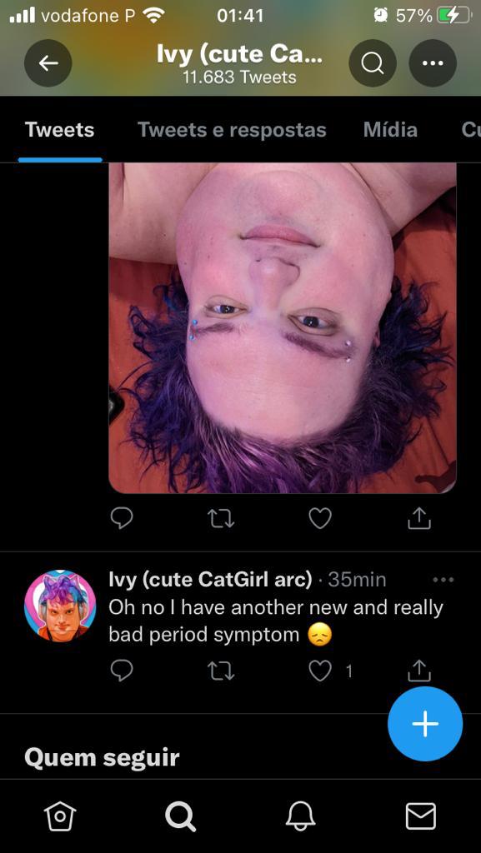Compose a new tweet with plus button
481x853 pixels.
click(x=425, y=724)
